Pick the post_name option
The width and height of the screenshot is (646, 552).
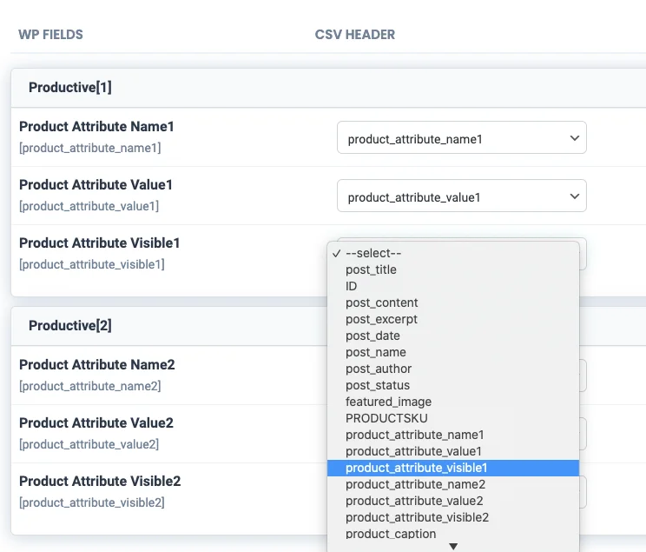pyautogui.click(x=375, y=352)
